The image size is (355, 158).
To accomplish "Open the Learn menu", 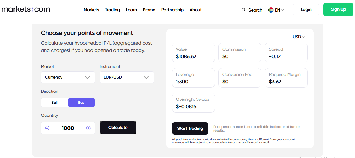I will click(131, 10).
